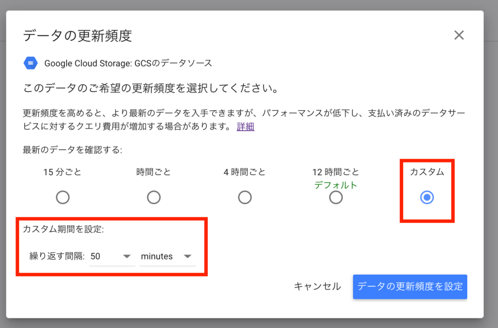Select the 時間ごと radio button

tap(154, 197)
